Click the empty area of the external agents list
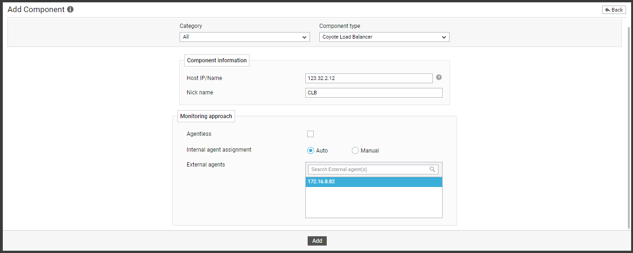This screenshot has height=253, width=633. click(374, 202)
